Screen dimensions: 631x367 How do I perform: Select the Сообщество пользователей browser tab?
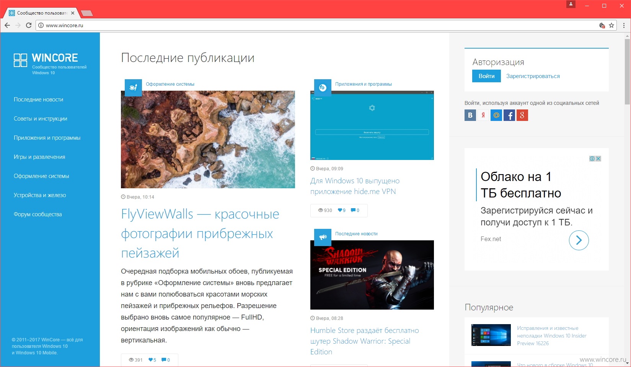pos(41,13)
